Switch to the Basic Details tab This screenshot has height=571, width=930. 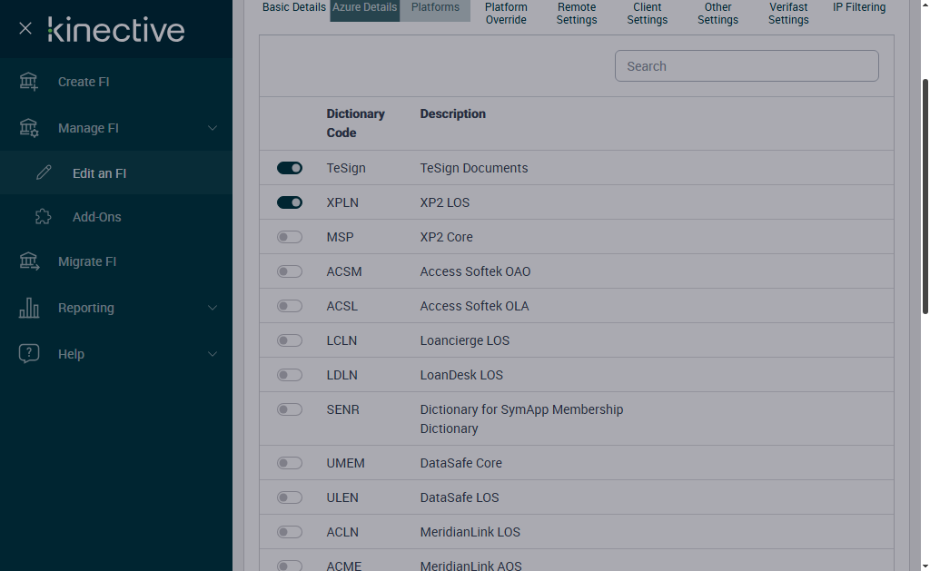coord(293,7)
